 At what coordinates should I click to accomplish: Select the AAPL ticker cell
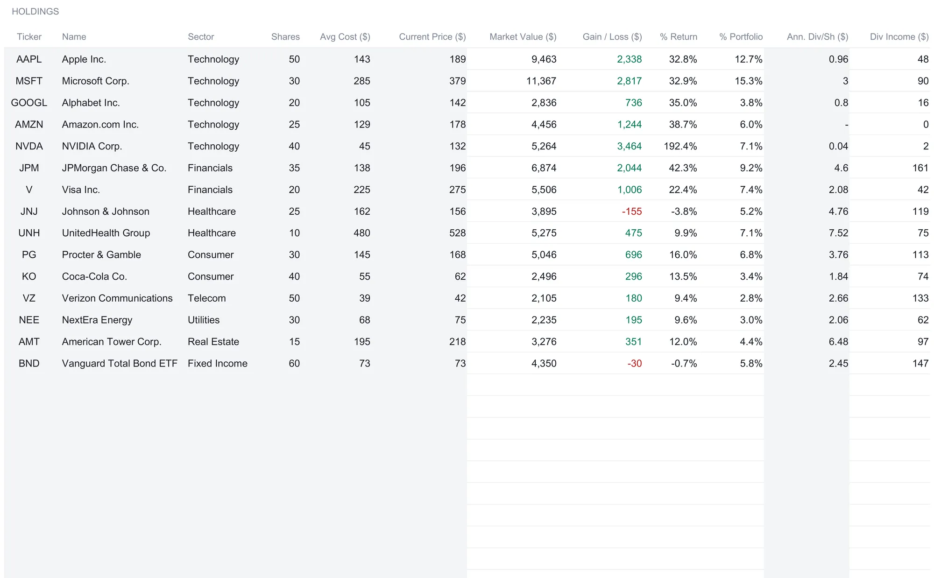tap(29, 59)
